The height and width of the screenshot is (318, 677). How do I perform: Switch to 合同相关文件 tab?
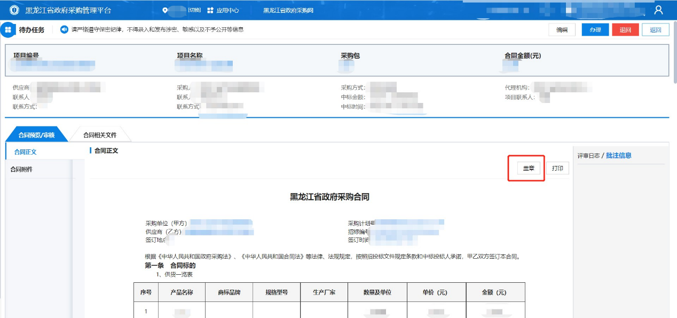(x=100, y=135)
